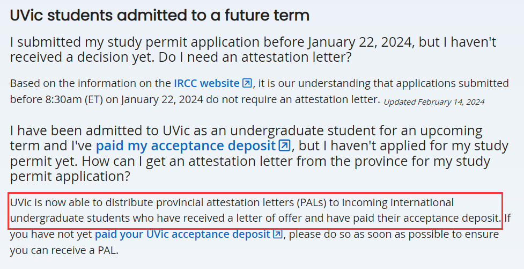Viewport: 524px width, 269px height.
Task: Click external-link icon after 'paid your UVic acceptance deposit'
Action: [278, 234]
